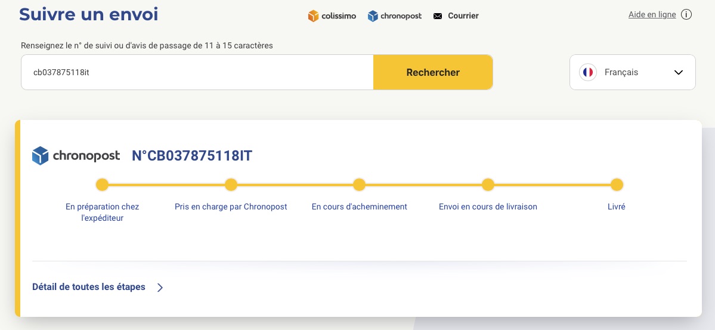Screen dimensions: 715x330
Task: Click the tracking number N°CB037875118IT heading
Action: coord(192,156)
